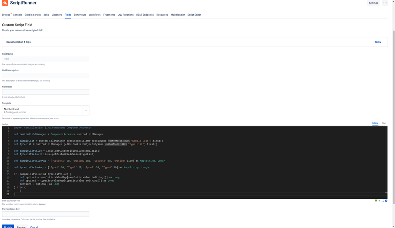Image resolution: width=395 pixels, height=228 pixels.
Task: Click the customfield_11401 ID tag in script
Action: (116, 145)
